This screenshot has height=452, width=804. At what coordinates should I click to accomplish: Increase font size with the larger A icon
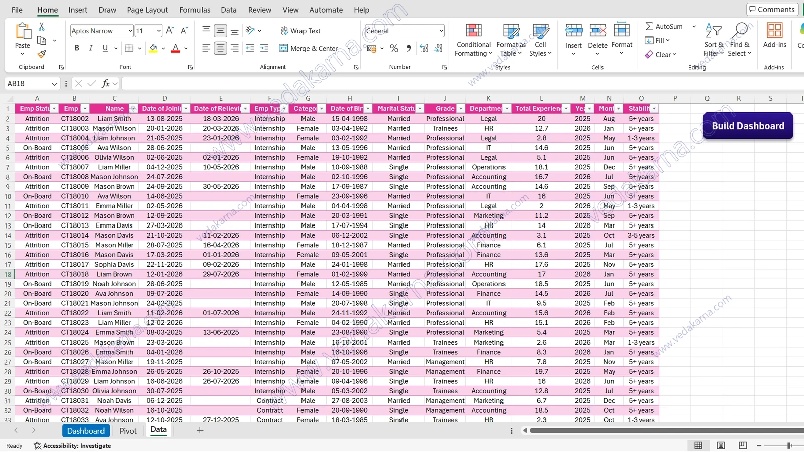(170, 31)
